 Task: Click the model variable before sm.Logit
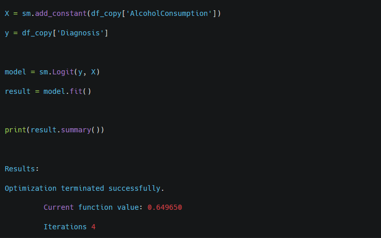tap(15, 72)
